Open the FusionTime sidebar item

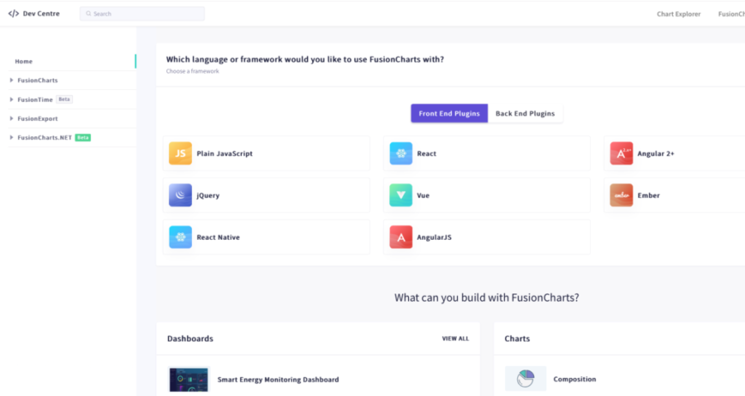click(35, 99)
